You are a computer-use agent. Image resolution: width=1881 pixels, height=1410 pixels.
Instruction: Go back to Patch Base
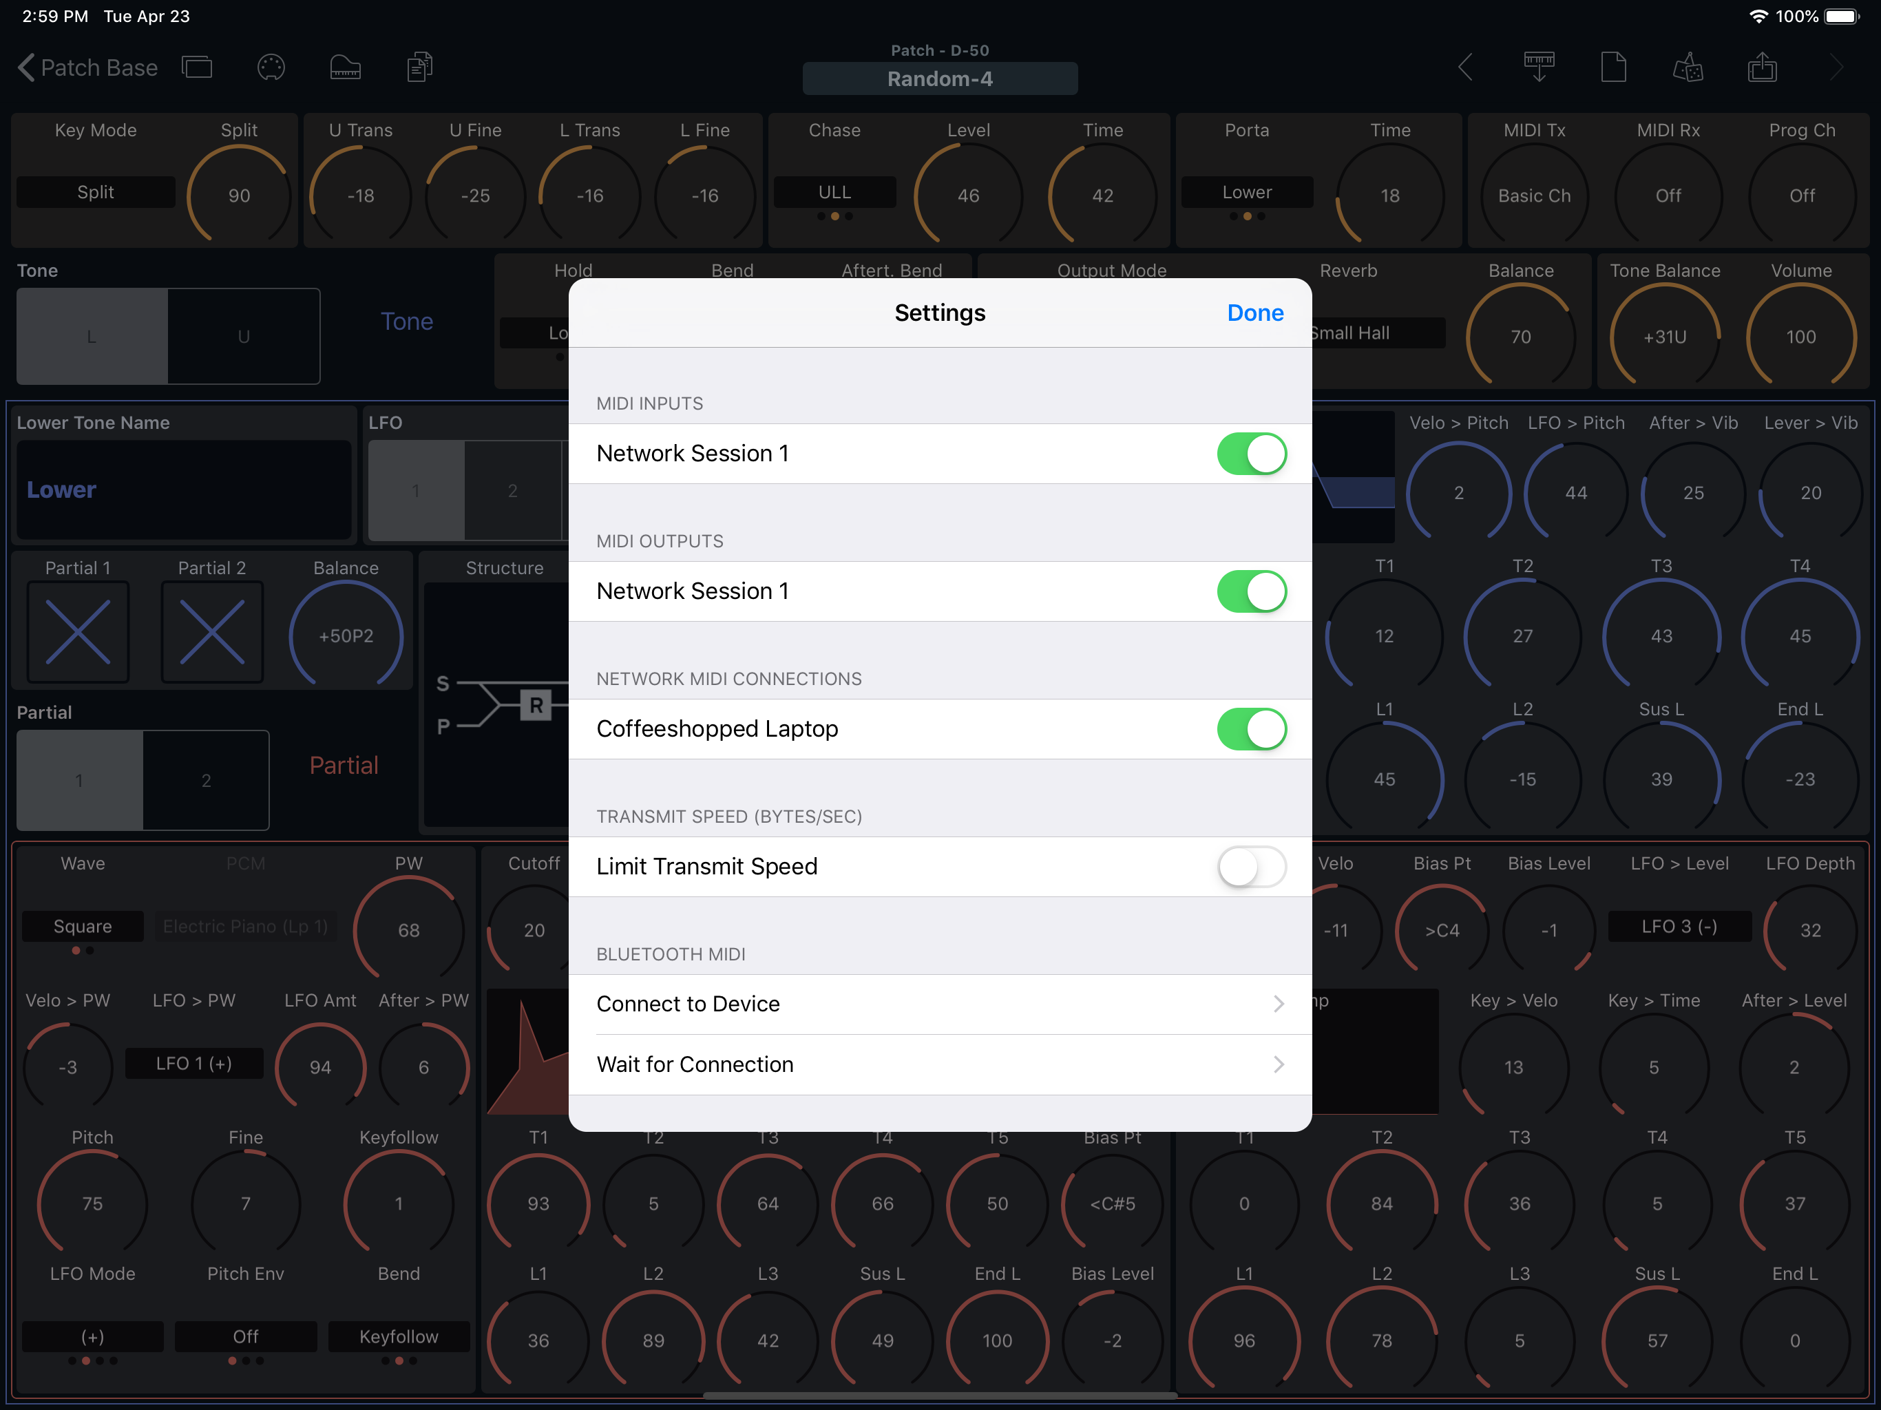[87, 67]
